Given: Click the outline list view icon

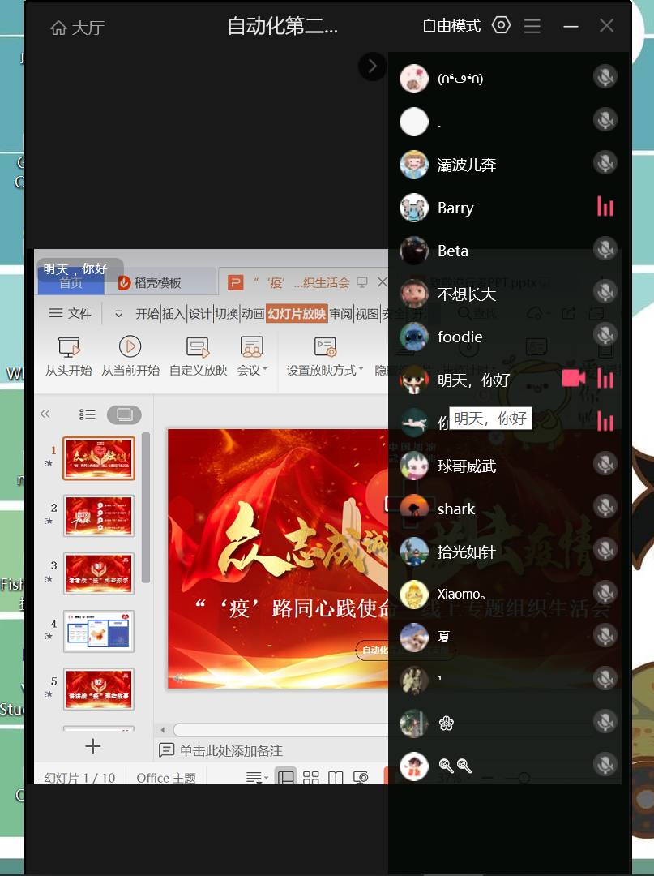Looking at the screenshot, I should pos(87,414).
